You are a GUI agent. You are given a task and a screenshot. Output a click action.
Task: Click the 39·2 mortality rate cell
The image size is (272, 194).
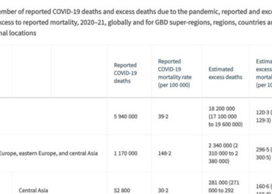point(163,116)
